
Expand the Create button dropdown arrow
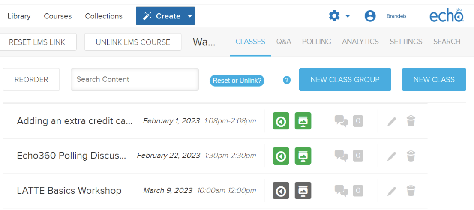point(189,16)
